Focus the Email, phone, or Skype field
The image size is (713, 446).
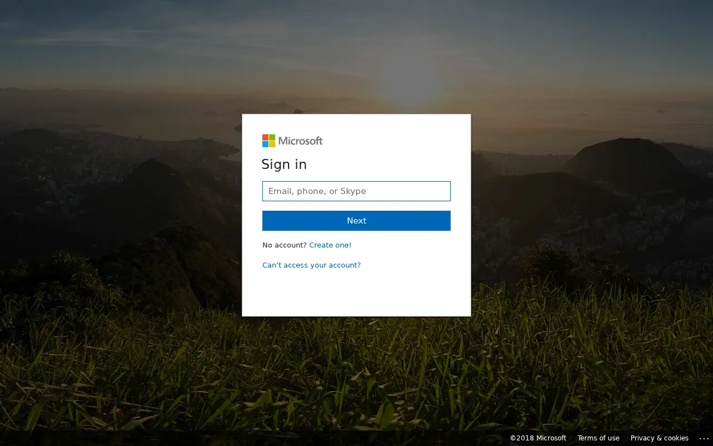(x=356, y=191)
